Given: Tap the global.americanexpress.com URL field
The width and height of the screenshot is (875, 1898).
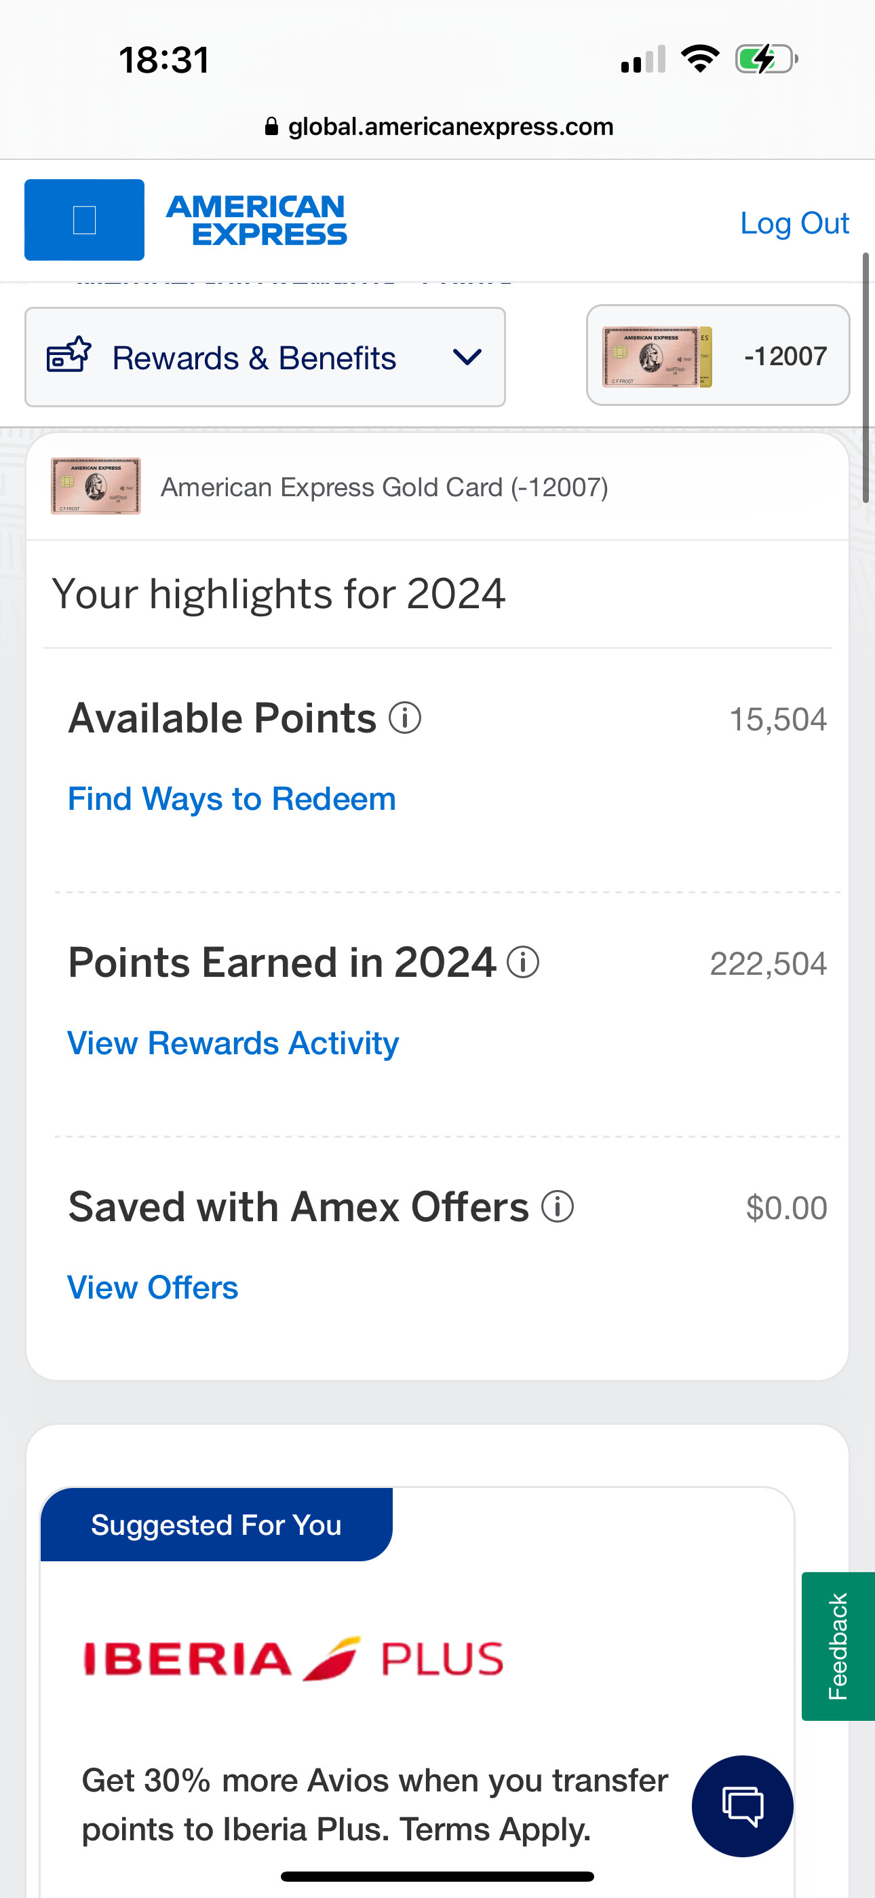Looking at the screenshot, I should coord(450,127).
